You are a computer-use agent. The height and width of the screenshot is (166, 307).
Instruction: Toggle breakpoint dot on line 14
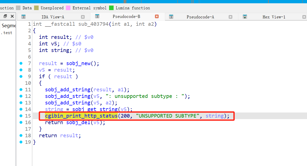[x=21, y=109]
